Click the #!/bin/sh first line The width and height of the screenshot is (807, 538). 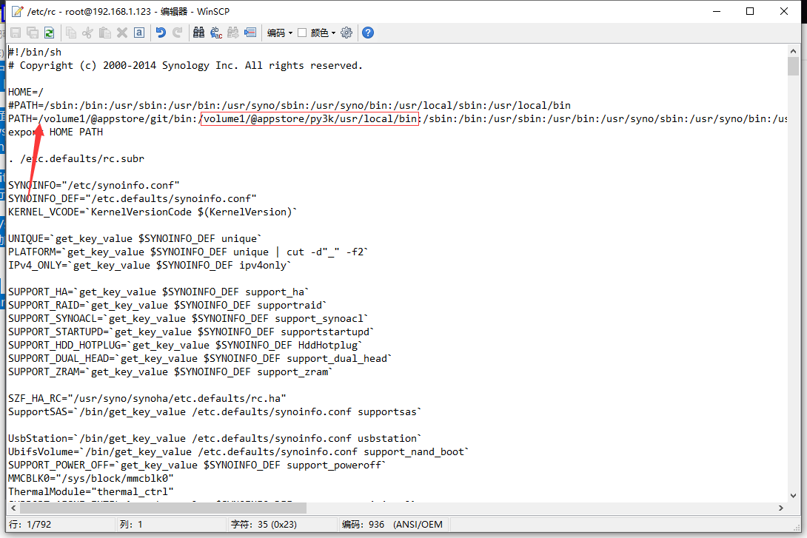tap(35, 52)
